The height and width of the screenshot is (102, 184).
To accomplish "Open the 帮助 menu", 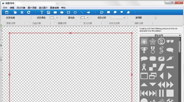I will (x=63, y=8).
